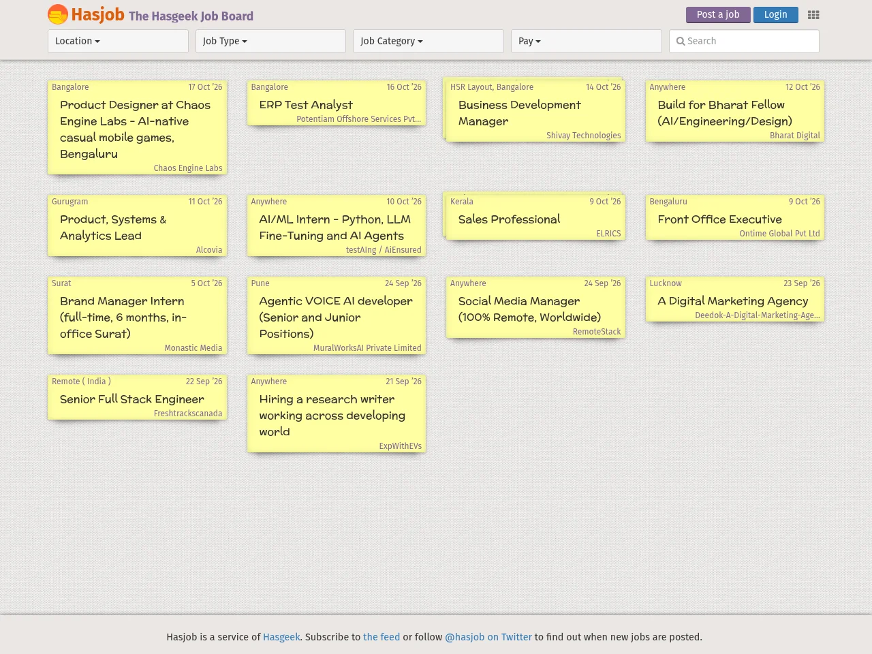Click company name Freshtrackscanada

click(188, 414)
